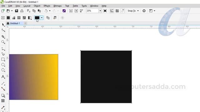Add a new document tab
Viewport: 200px width, 112px height.
click(x=25, y=23)
